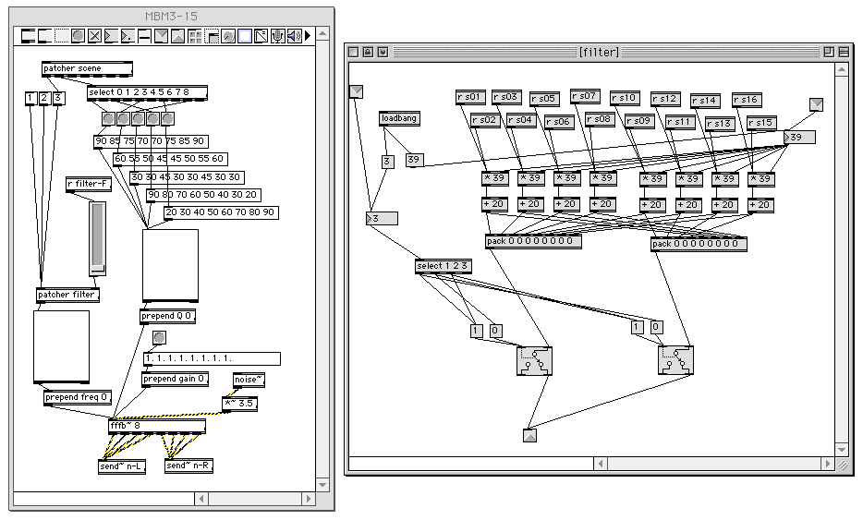Viewport: 863px width, 520px height.
Task: Select the comment tool with dotted outline
Action: (62, 36)
